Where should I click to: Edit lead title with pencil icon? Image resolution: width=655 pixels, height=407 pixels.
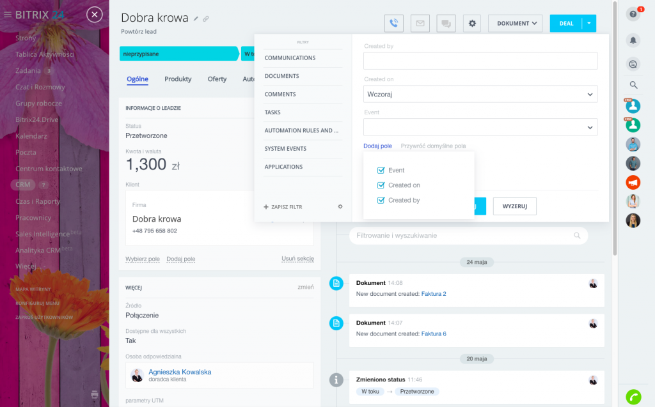pyautogui.click(x=196, y=19)
